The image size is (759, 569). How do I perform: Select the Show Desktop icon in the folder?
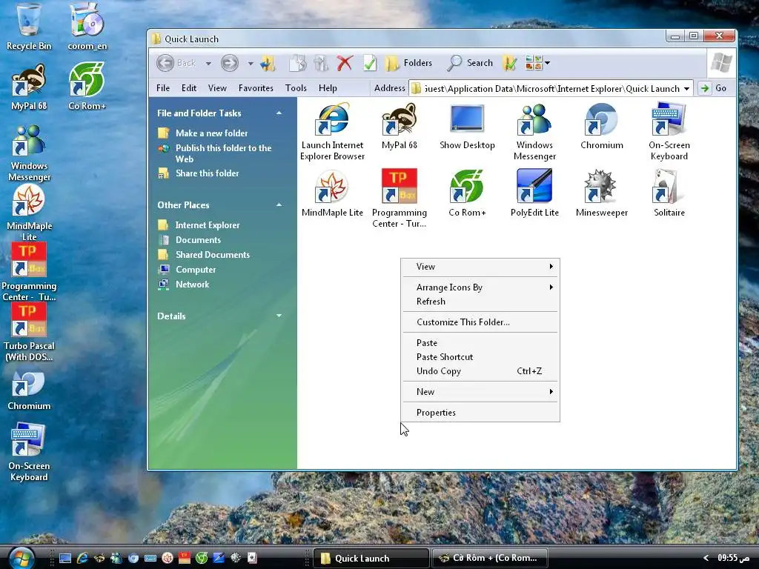coord(467,126)
